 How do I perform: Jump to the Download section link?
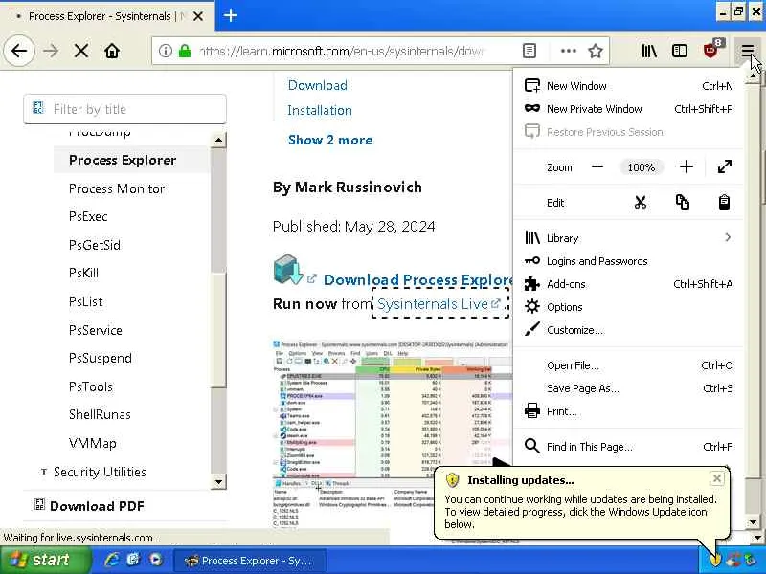(318, 85)
